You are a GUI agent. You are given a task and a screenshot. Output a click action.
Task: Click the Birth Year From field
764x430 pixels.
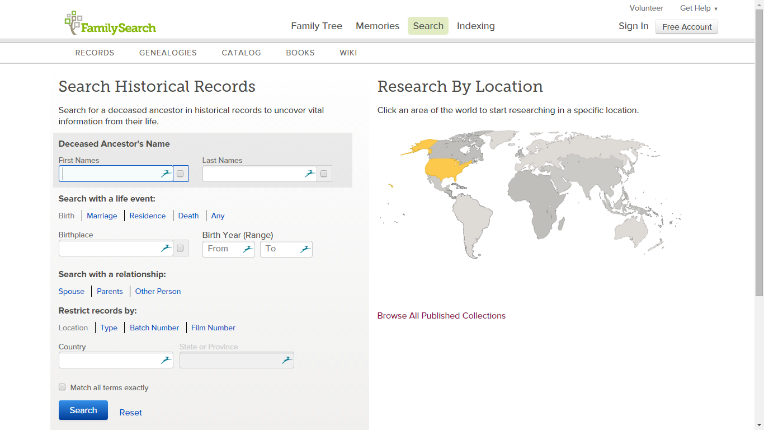tap(229, 249)
